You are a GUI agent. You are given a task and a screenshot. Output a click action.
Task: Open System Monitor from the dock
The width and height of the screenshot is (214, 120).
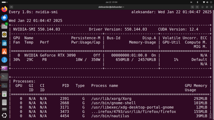(x=4, y=86)
